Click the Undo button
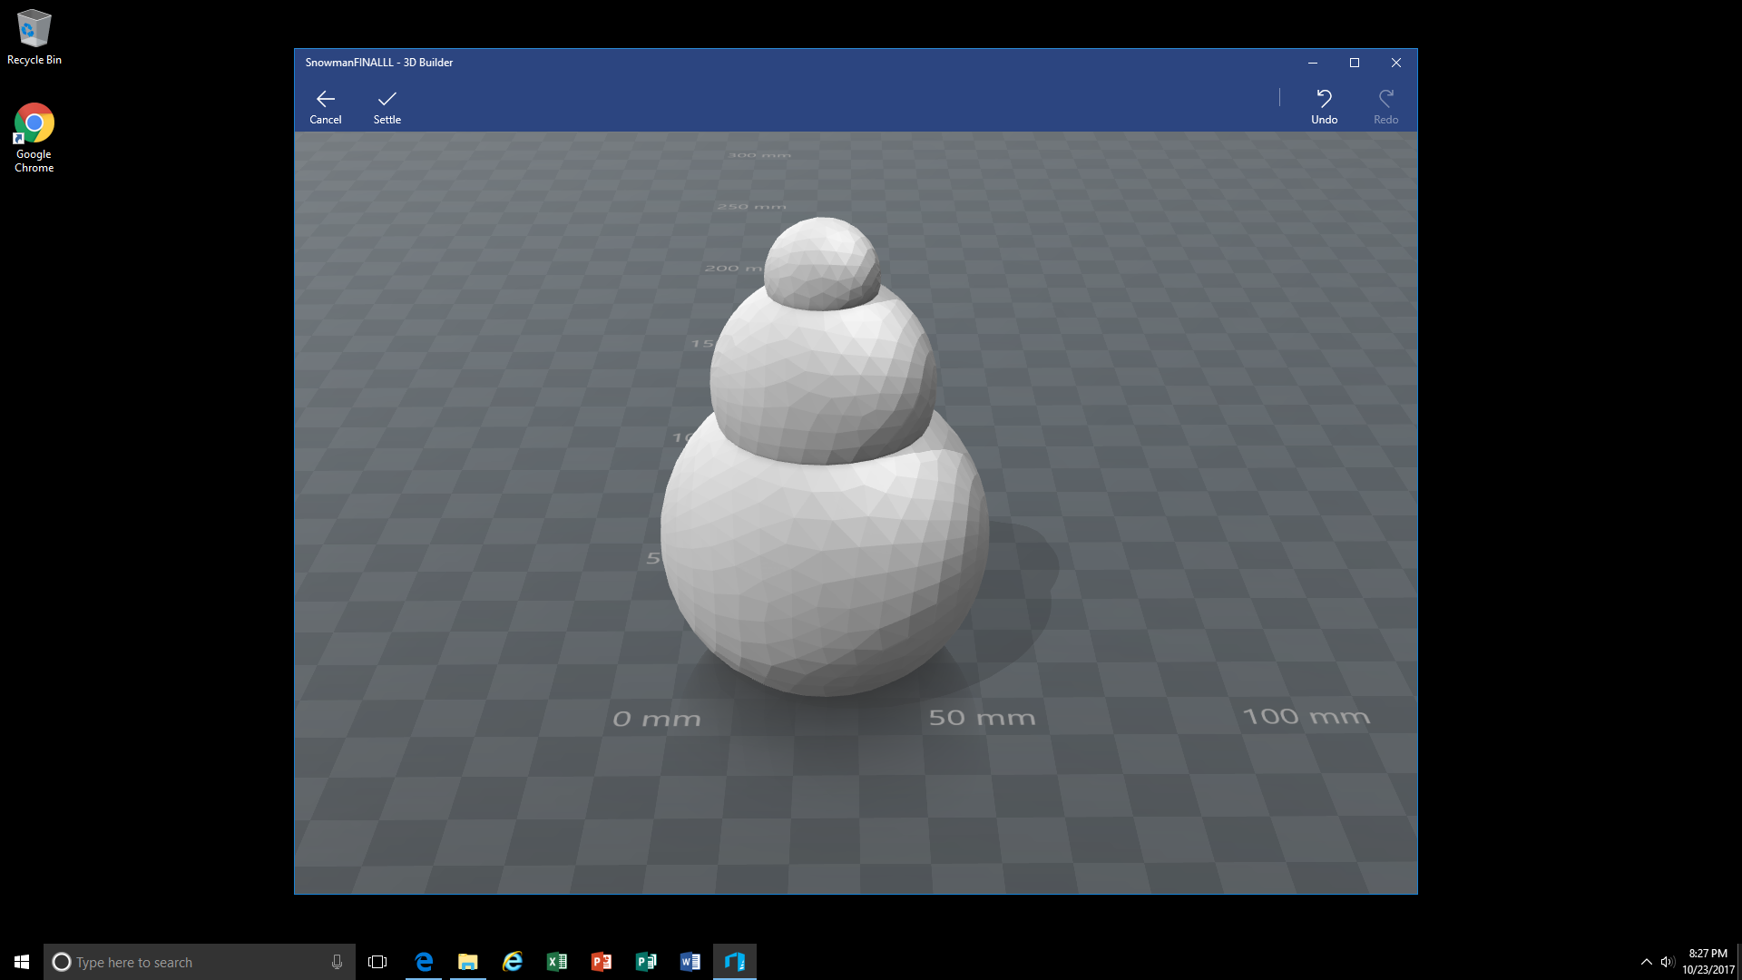Image resolution: width=1742 pixels, height=980 pixels. [1324, 106]
